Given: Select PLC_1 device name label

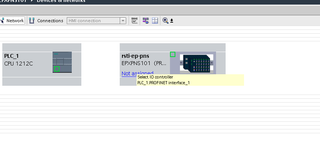Looking at the screenshot, I should coord(12,56).
